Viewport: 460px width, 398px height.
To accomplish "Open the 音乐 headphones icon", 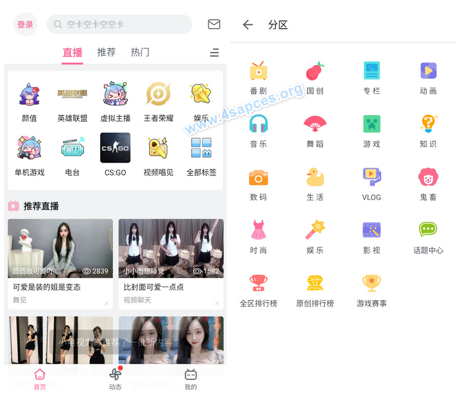I will coord(259,124).
